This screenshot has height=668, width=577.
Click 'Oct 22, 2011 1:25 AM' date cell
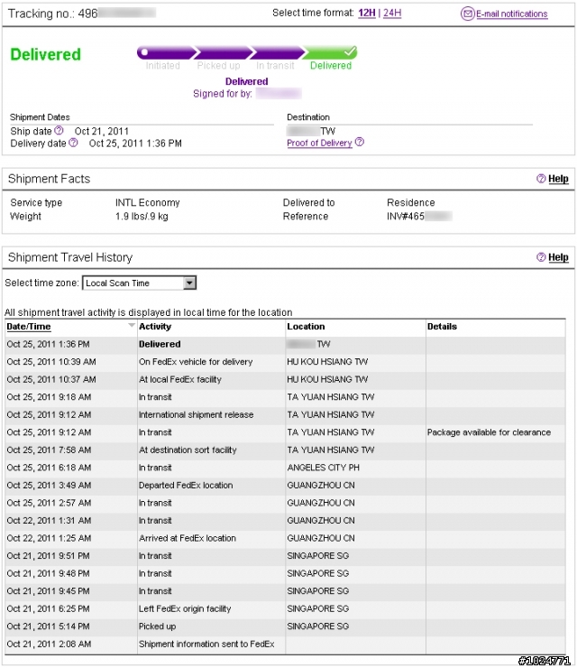49,538
